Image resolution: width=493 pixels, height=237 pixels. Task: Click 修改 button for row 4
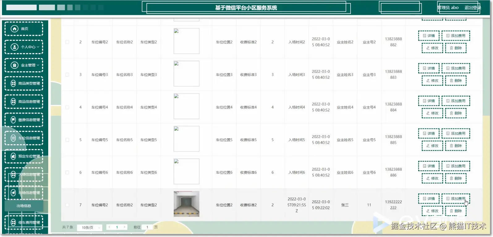[432, 113]
